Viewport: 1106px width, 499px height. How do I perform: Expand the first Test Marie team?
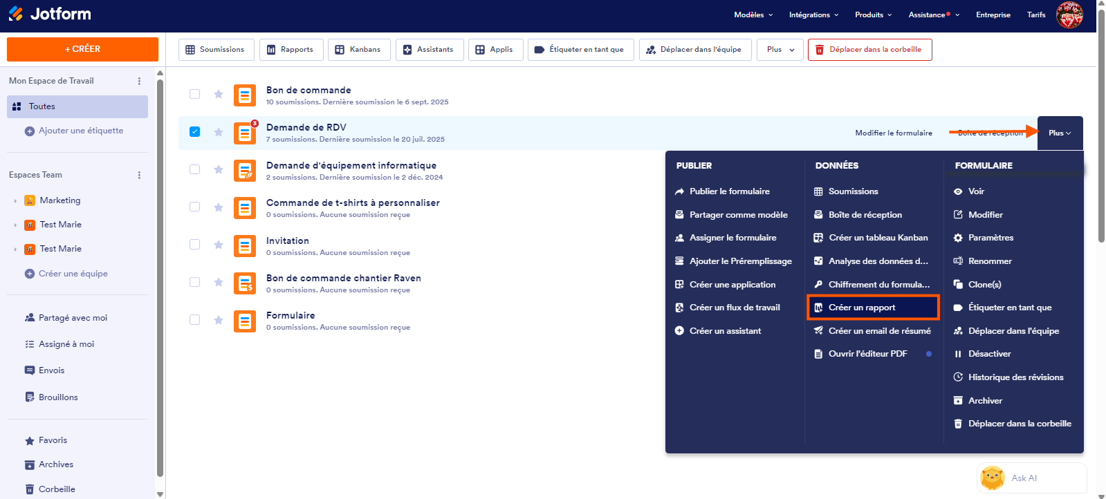pos(15,225)
